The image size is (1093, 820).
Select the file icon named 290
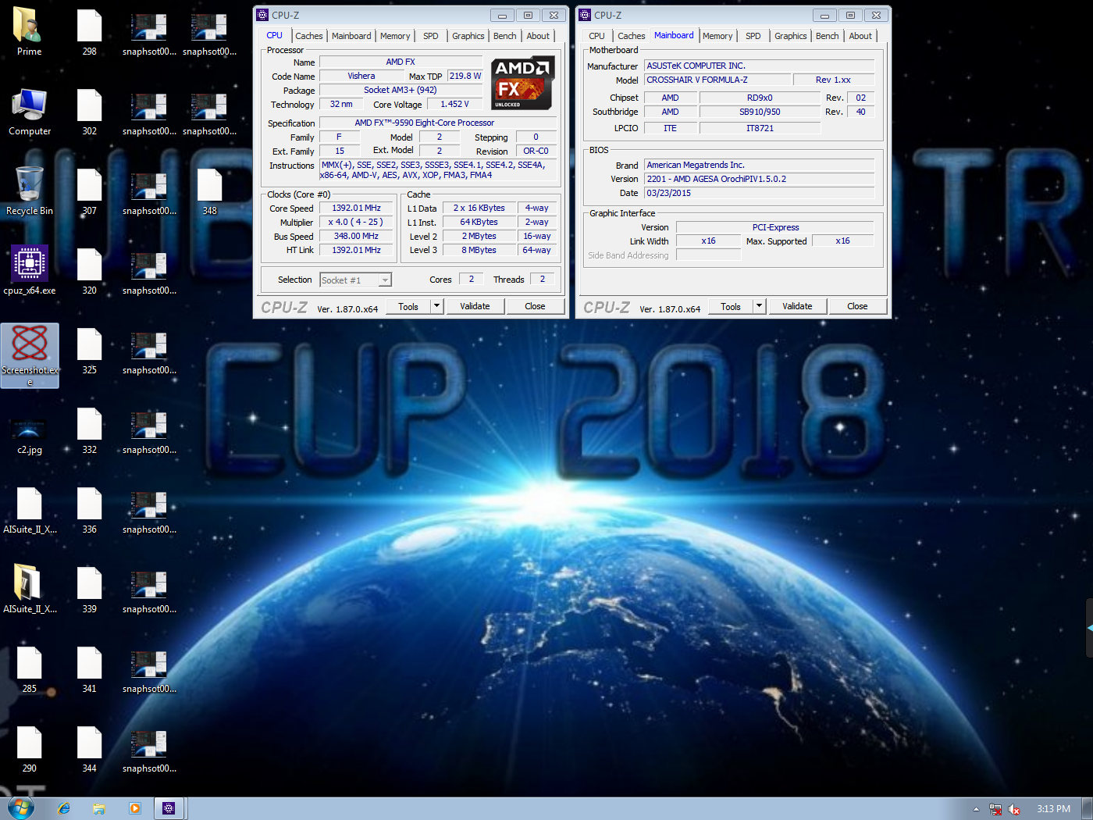coord(30,748)
